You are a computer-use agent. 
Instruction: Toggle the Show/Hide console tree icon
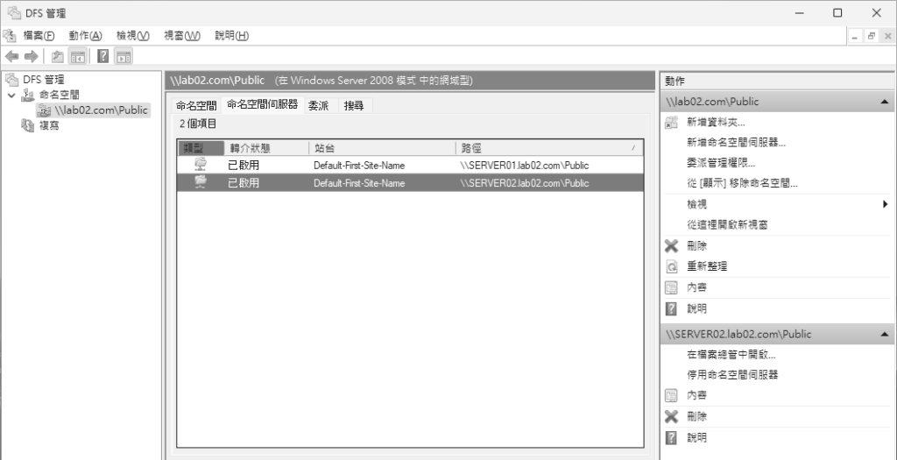(77, 56)
